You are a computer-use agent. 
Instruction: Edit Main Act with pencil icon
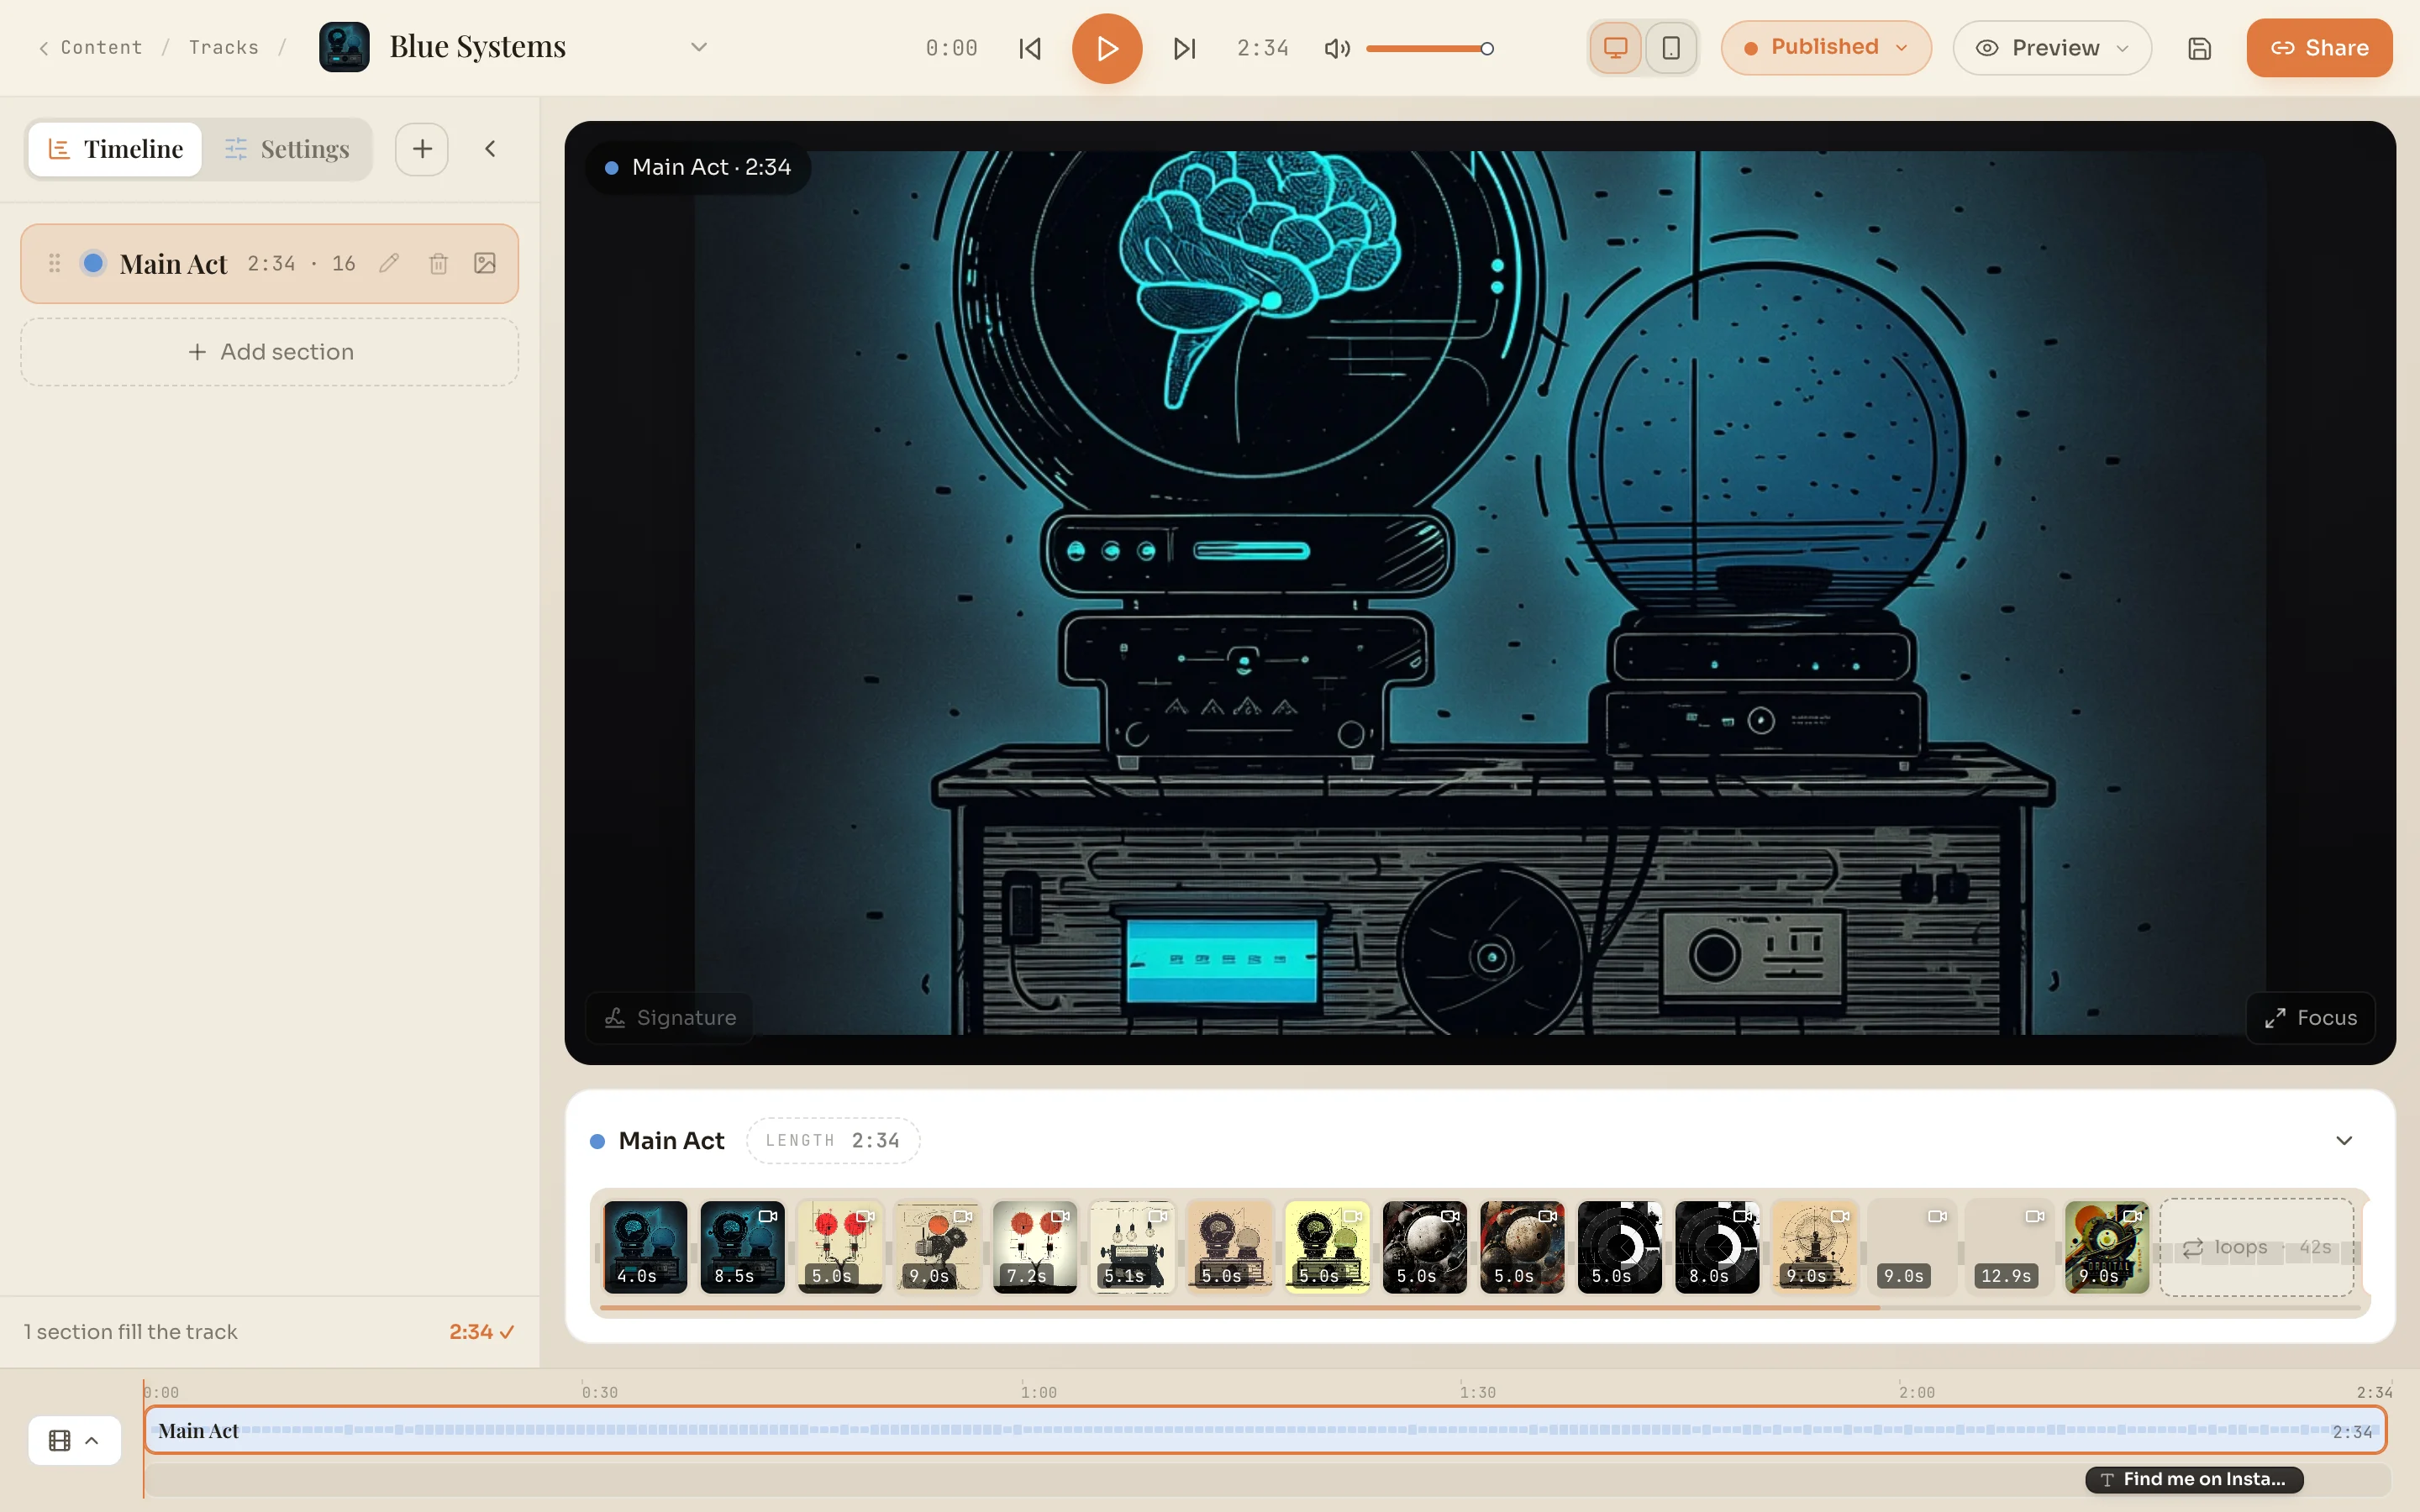click(x=389, y=263)
